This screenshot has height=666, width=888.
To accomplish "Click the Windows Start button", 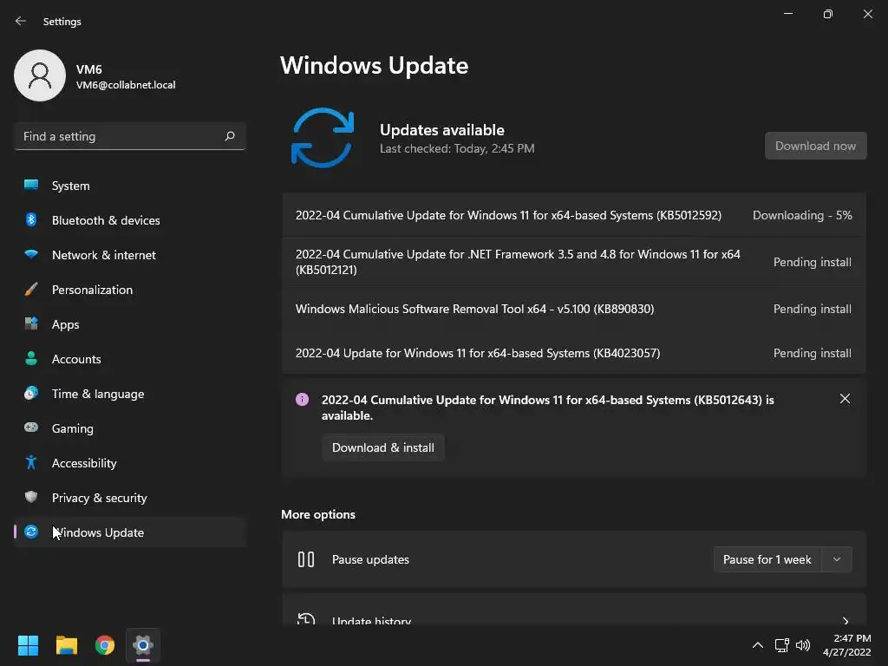I will click(28, 645).
